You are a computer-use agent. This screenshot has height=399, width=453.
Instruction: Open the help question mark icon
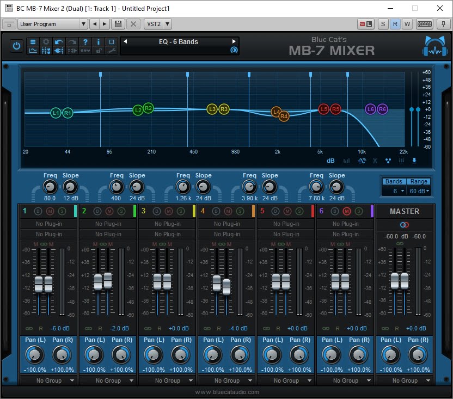pos(85,42)
